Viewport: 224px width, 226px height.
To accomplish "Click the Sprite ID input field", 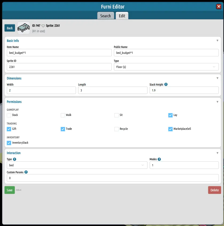I will 59,67.
